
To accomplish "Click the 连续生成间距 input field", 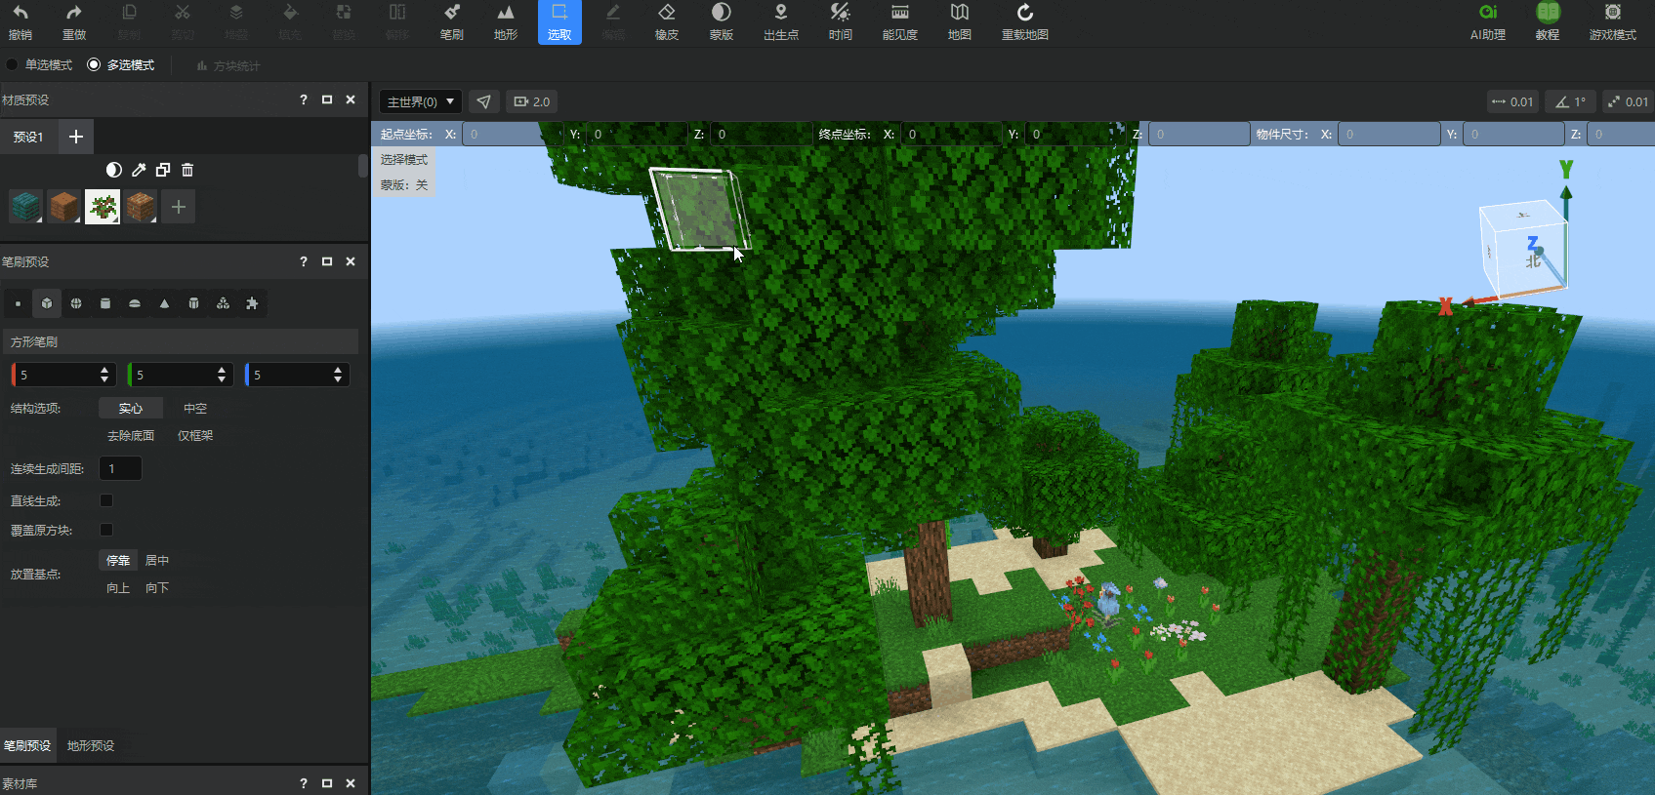I will point(121,468).
